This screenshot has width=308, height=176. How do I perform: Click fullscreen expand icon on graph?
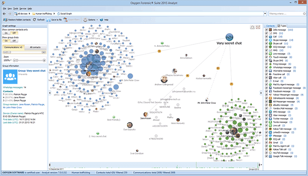click(258, 27)
